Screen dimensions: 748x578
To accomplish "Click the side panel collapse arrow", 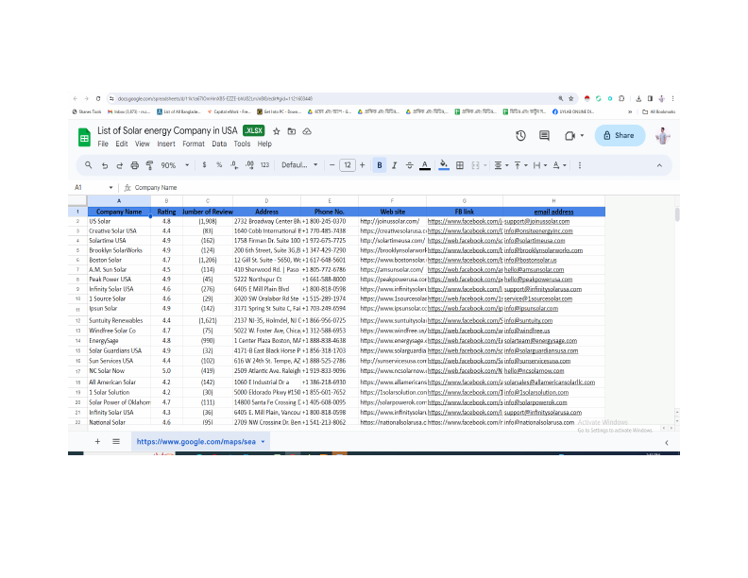I will pyautogui.click(x=667, y=443).
